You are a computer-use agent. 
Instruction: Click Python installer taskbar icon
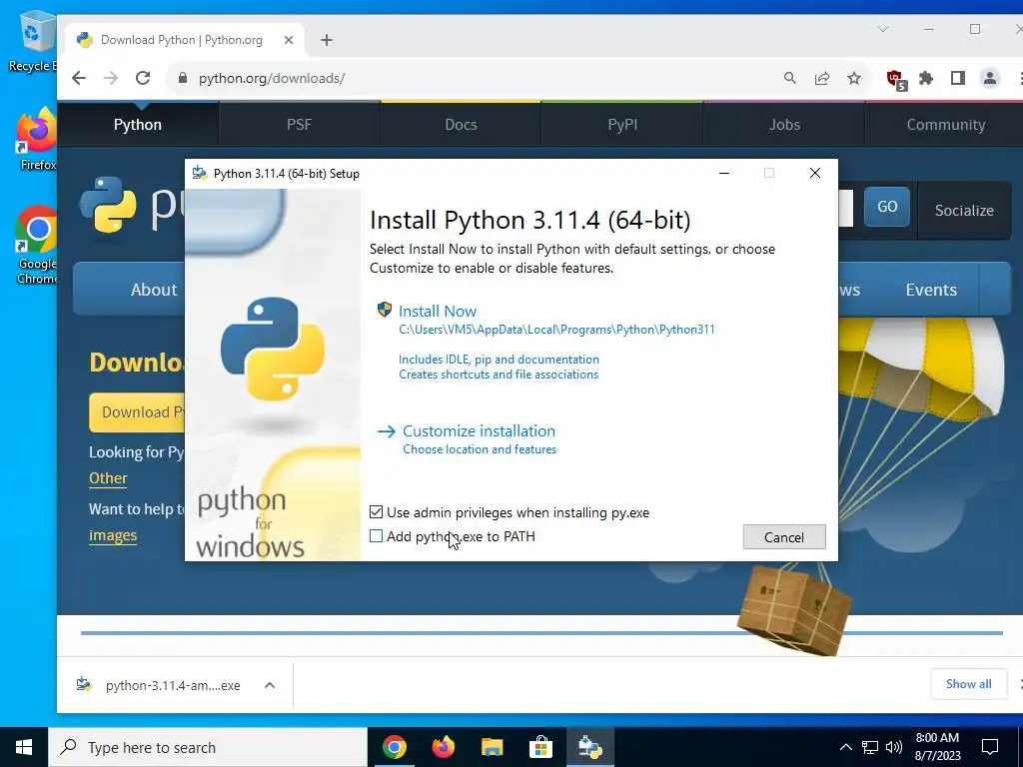click(589, 747)
